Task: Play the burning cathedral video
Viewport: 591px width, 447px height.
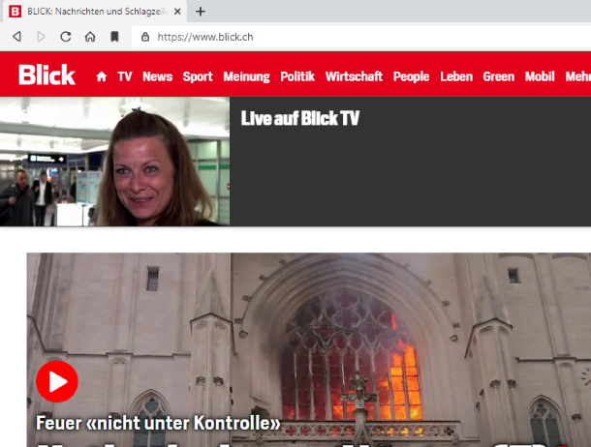Action: coord(57,381)
